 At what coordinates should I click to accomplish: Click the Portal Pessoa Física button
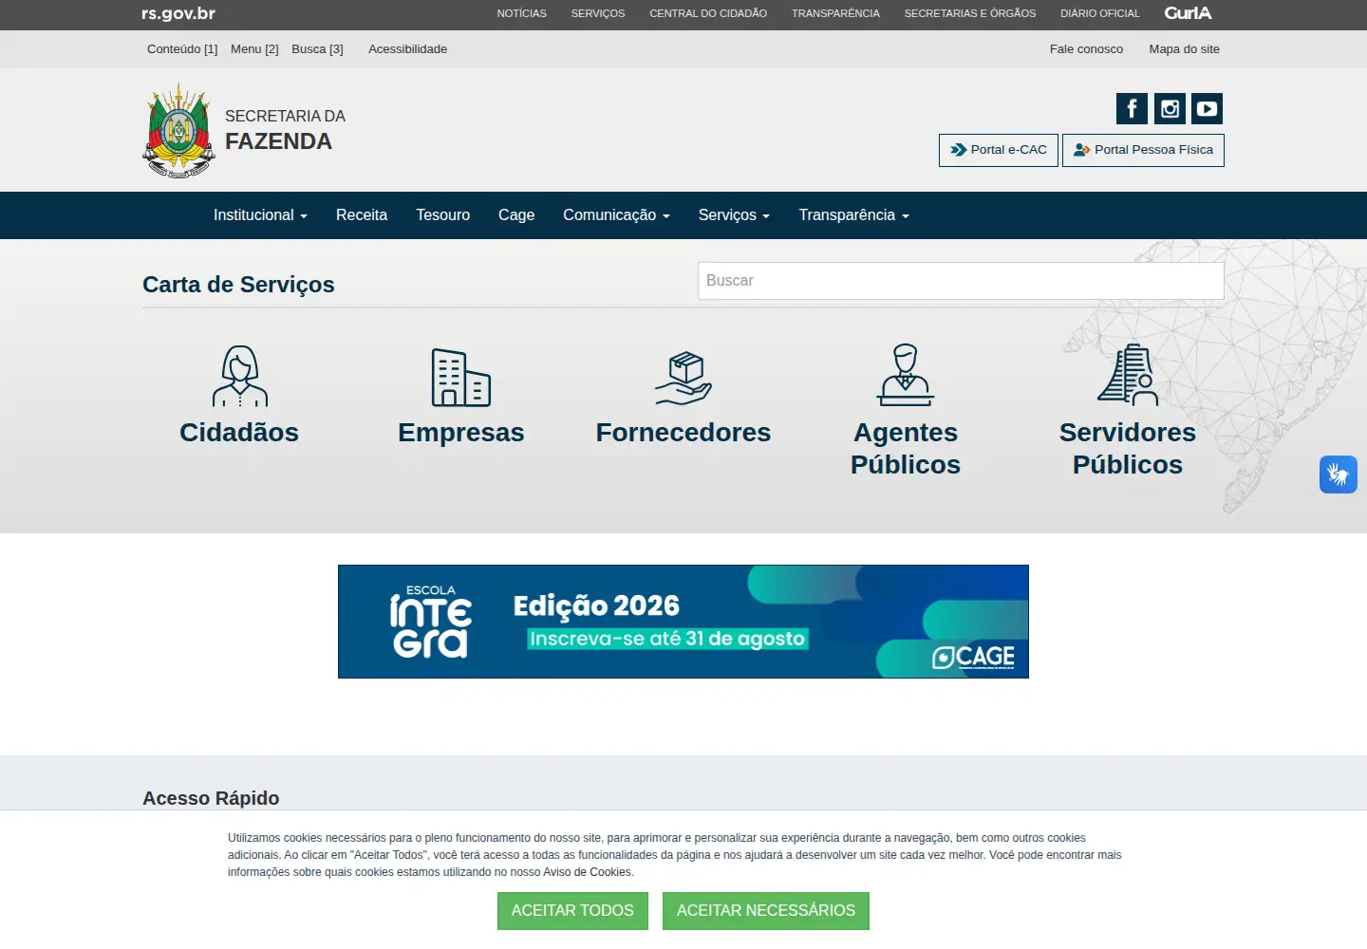click(1143, 150)
